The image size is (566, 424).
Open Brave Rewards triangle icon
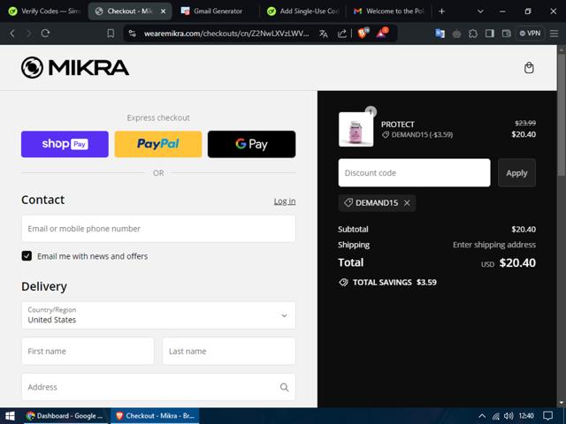pyautogui.click(x=382, y=33)
